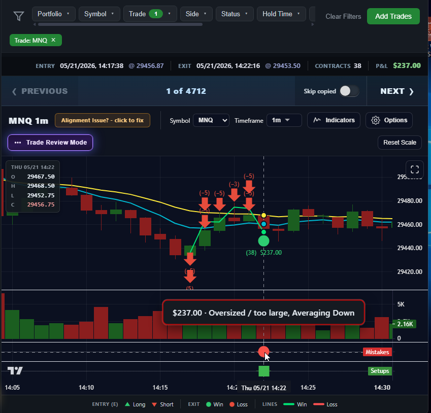Screen dimensions: 431x413
Task: Click the lowest red short arrow labeled (5)
Action: coord(190,277)
